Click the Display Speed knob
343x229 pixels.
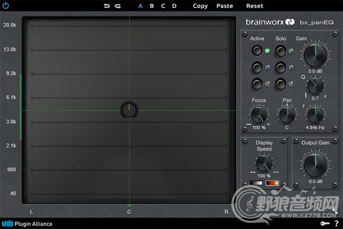point(264,163)
